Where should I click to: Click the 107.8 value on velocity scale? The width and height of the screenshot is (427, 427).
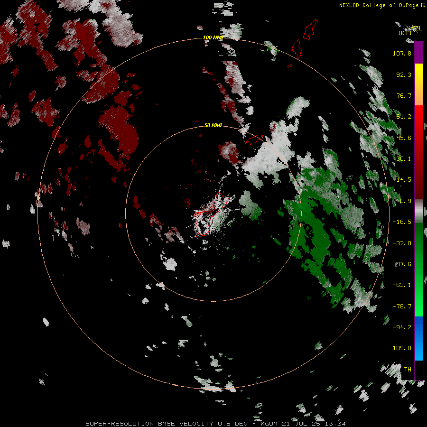[402, 53]
